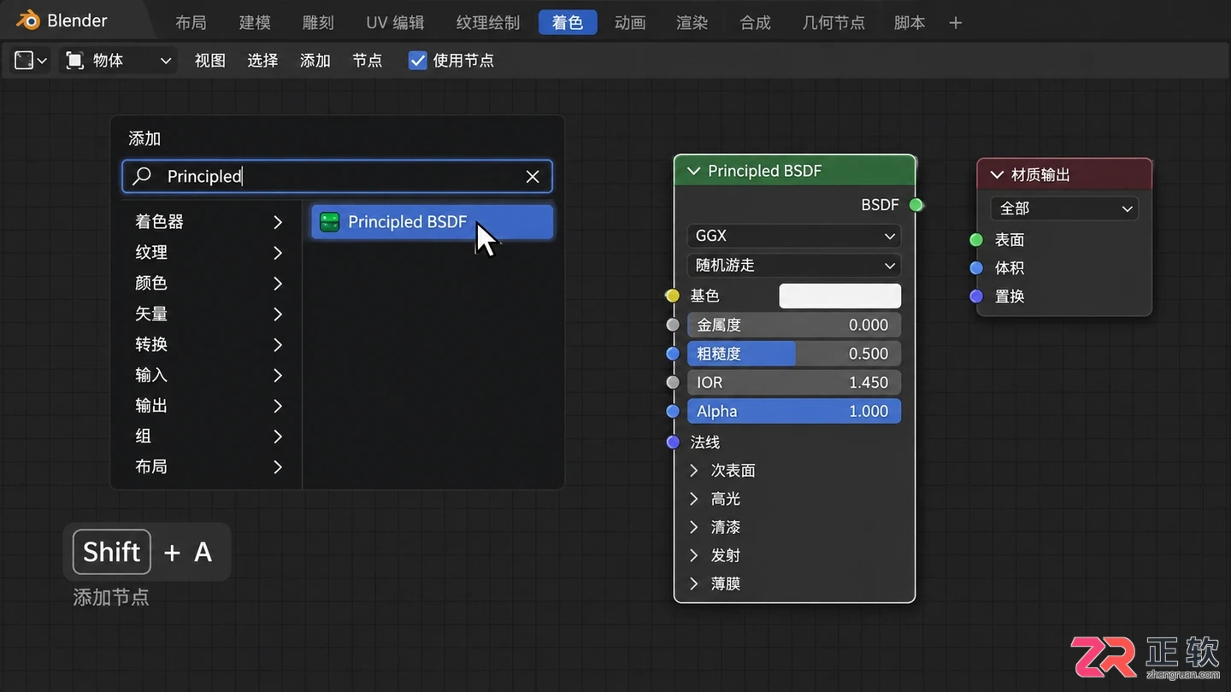Expand the 高光 panel
The height and width of the screenshot is (692, 1231).
(x=694, y=499)
